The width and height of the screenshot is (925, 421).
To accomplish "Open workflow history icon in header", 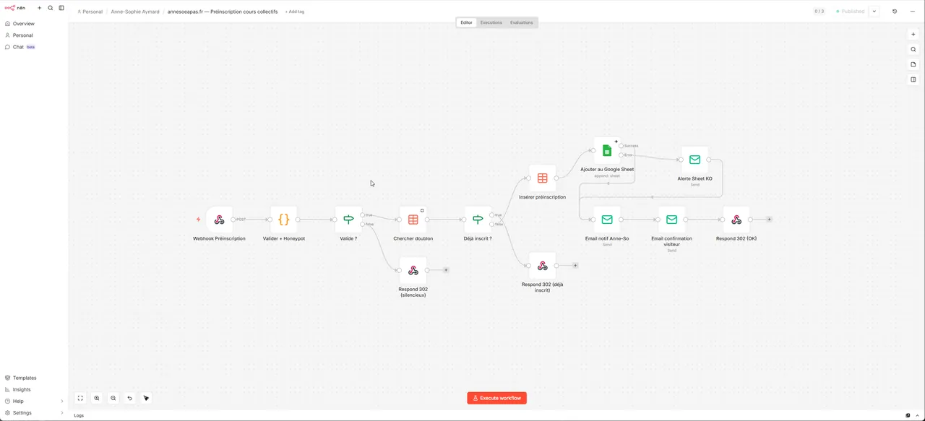I will point(895,12).
